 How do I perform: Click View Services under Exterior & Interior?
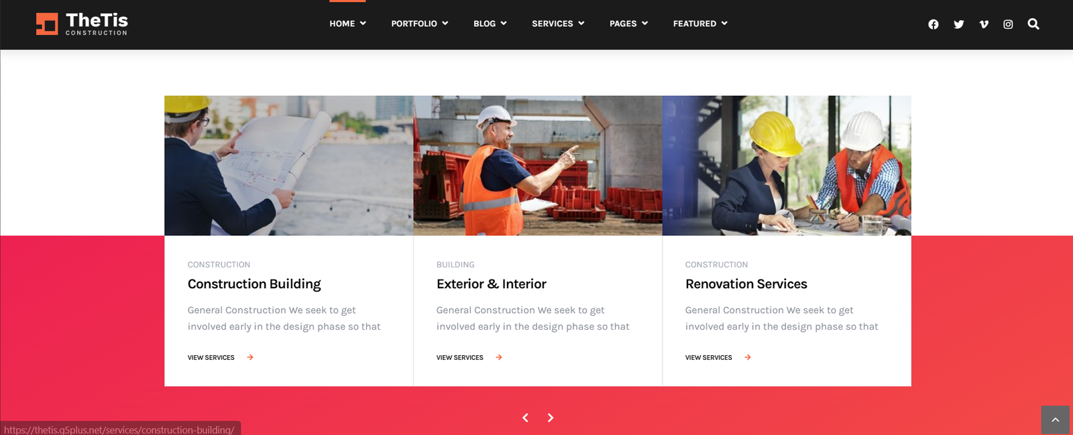click(x=469, y=357)
